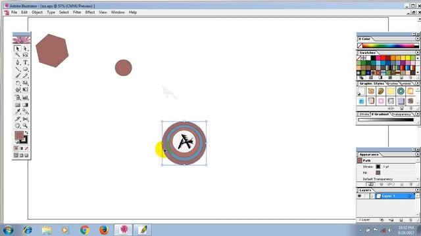Choose the Column Graph tool
Screen dimensions: 421x236
pyautogui.click(x=25, y=98)
